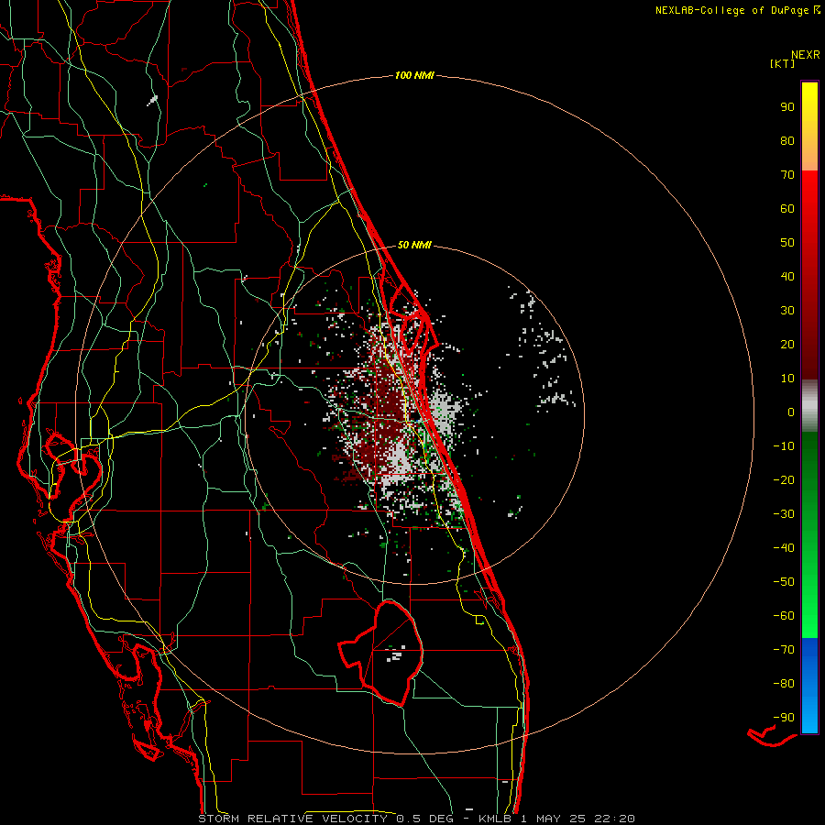Click the -10 value on velocity scale
Image resolution: width=825 pixels, height=825 pixels.
click(784, 446)
